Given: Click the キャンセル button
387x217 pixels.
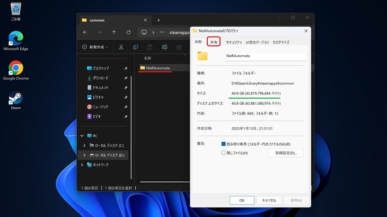Looking at the screenshot, I should tap(269, 200).
